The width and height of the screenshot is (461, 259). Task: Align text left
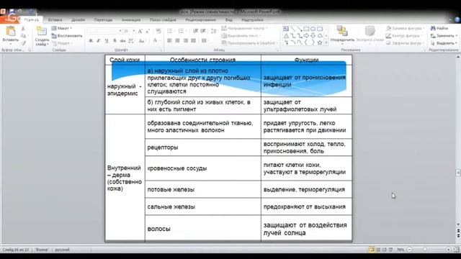[x=170, y=41]
